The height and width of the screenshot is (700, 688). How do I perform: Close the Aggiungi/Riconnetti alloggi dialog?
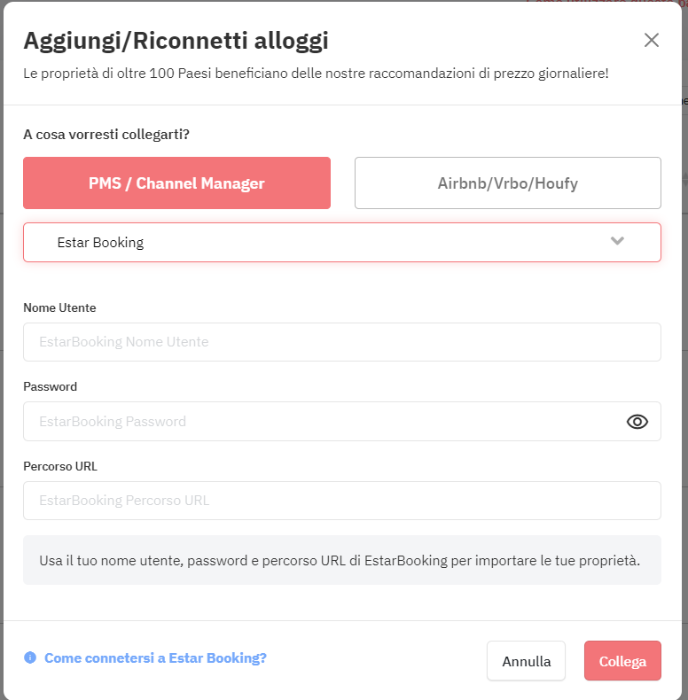click(x=652, y=40)
